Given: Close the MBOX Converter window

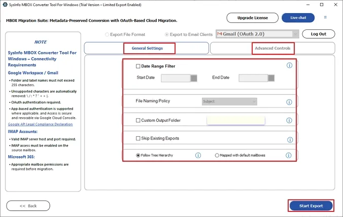Looking at the screenshot, I should tap(335, 5).
